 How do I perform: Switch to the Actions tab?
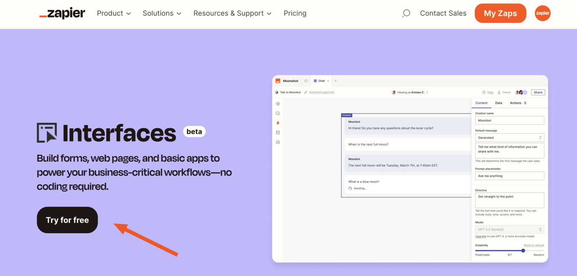(x=518, y=103)
